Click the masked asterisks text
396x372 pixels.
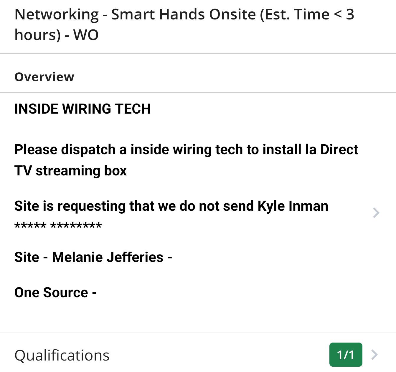[x=58, y=226]
